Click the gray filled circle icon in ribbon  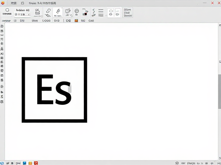click(77, 11)
